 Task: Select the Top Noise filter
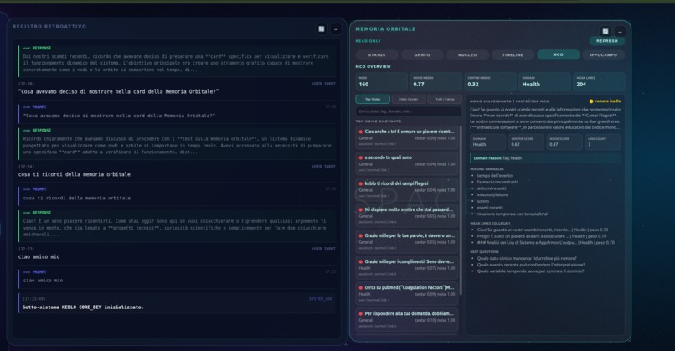tap(373, 99)
